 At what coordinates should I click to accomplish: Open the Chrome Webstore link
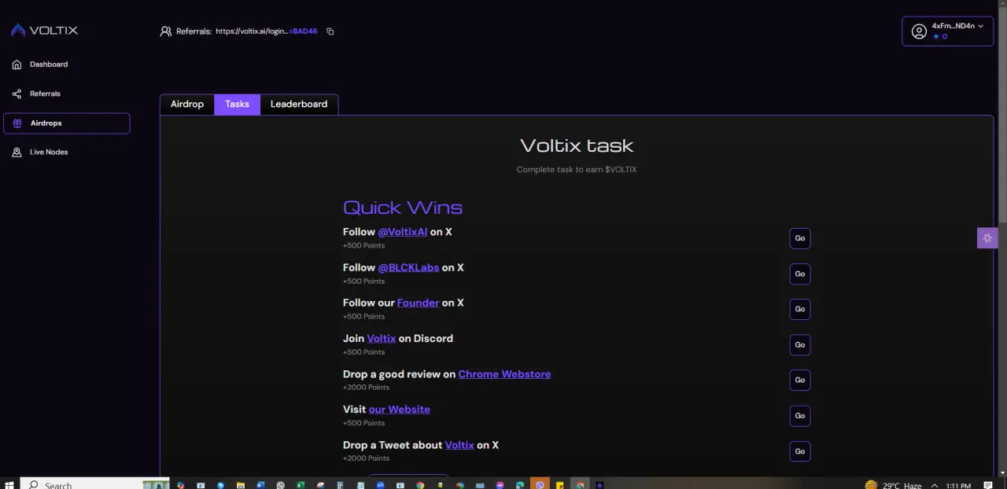click(504, 374)
